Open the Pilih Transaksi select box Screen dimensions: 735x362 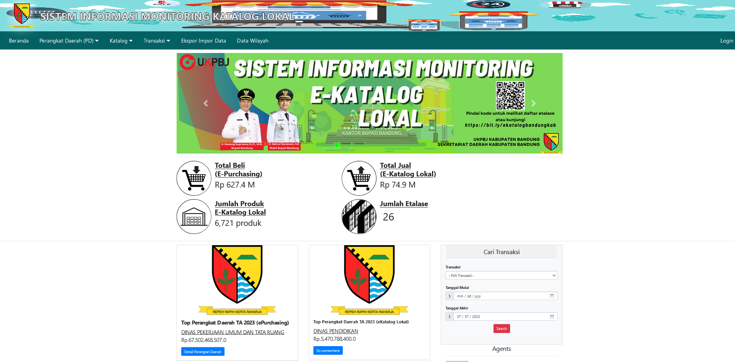click(x=501, y=275)
